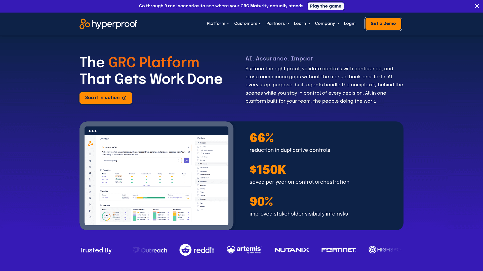The width and height of the screenshot is (483, 271).
Task: Click the GRC Platform headline text
Action: point(154,62)
